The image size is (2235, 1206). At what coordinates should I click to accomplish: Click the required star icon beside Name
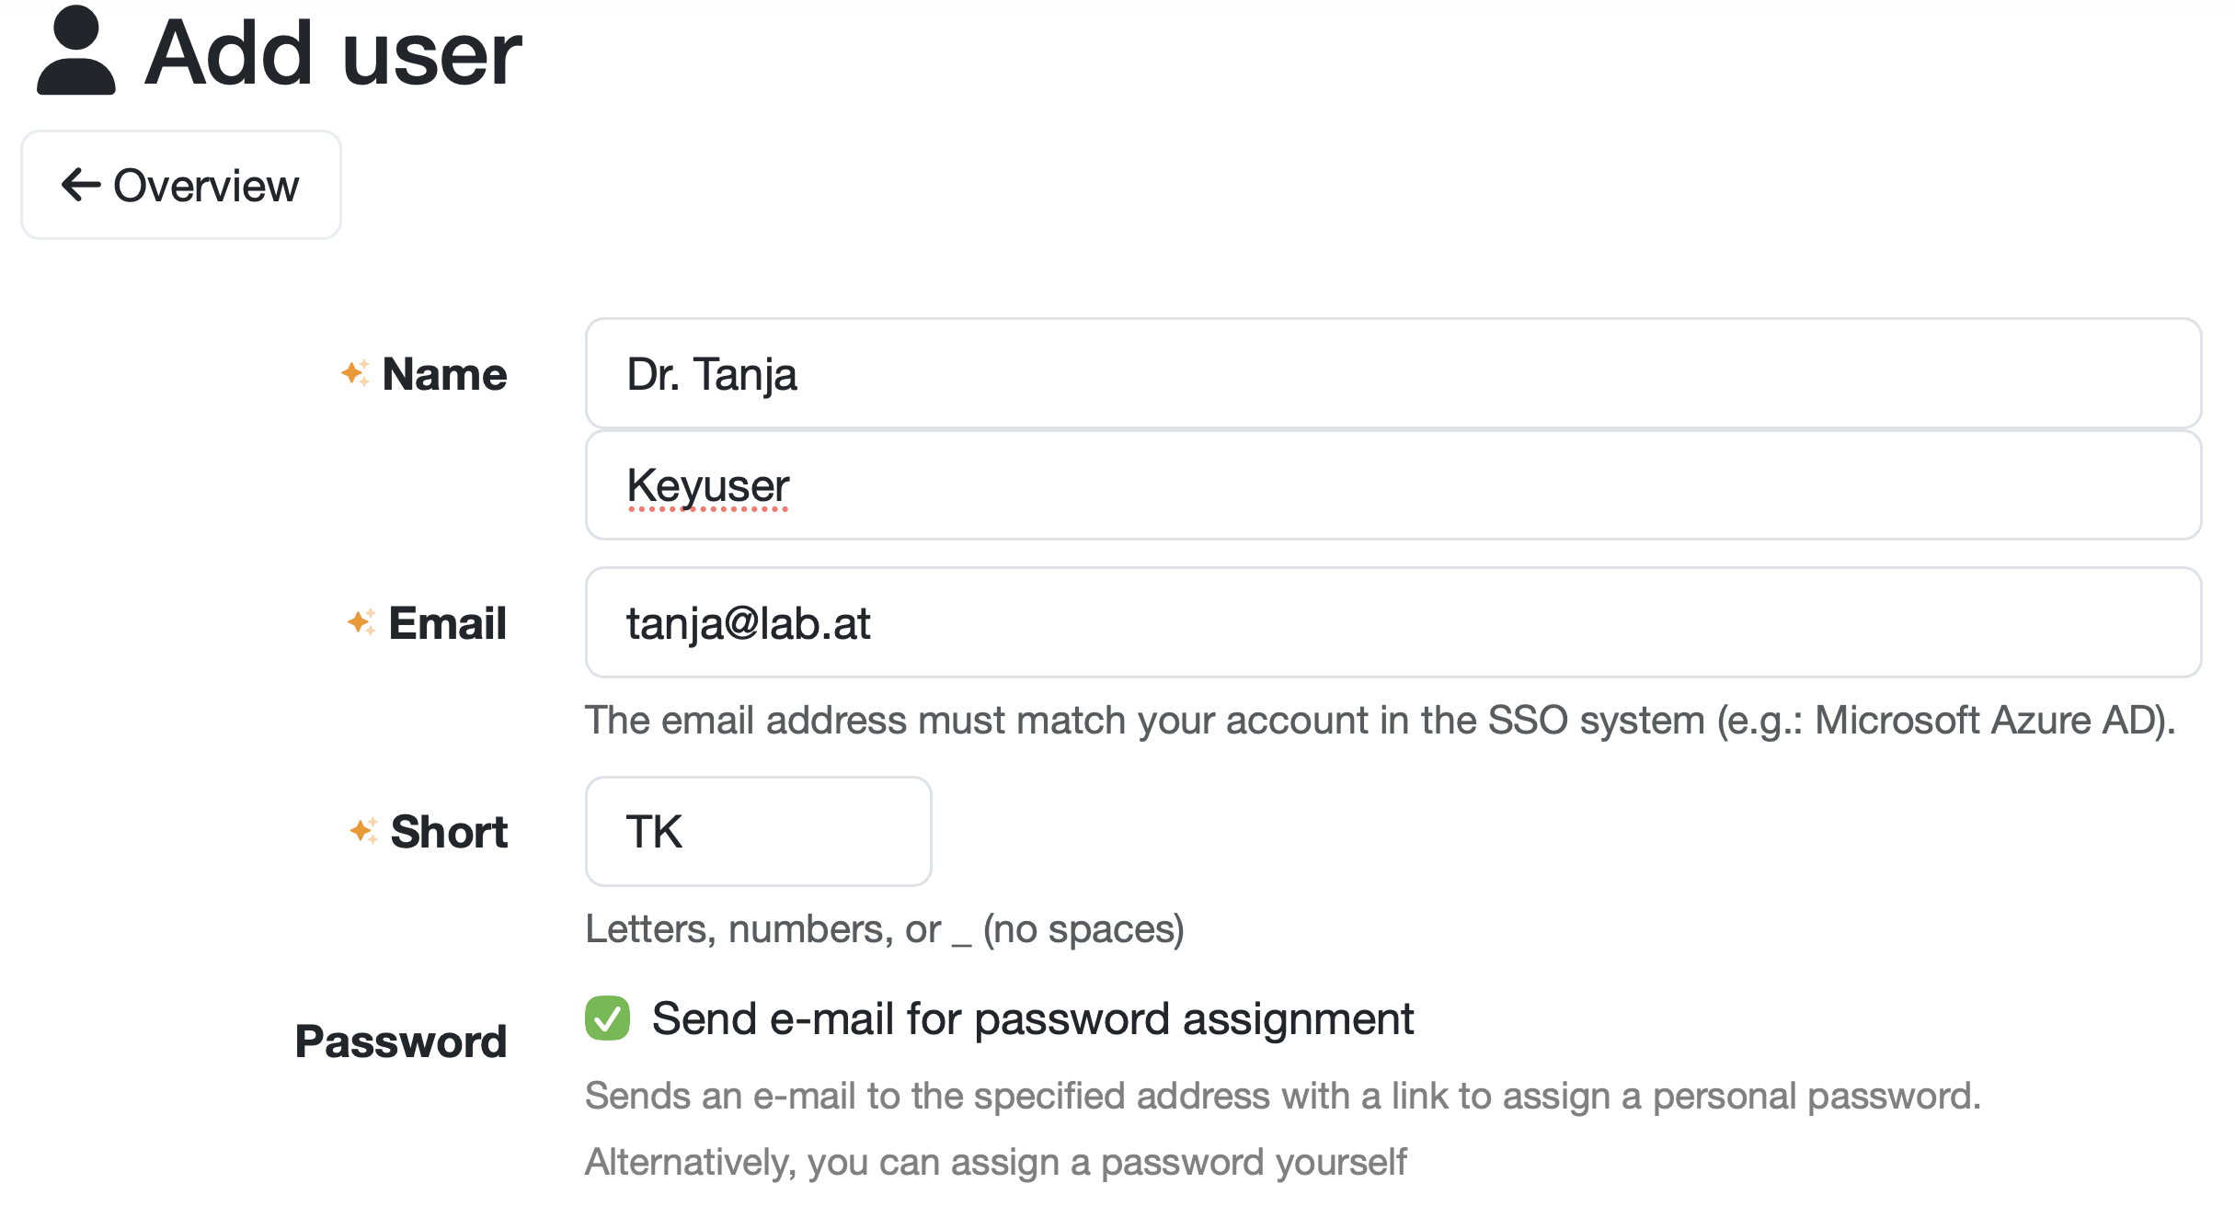355,373
